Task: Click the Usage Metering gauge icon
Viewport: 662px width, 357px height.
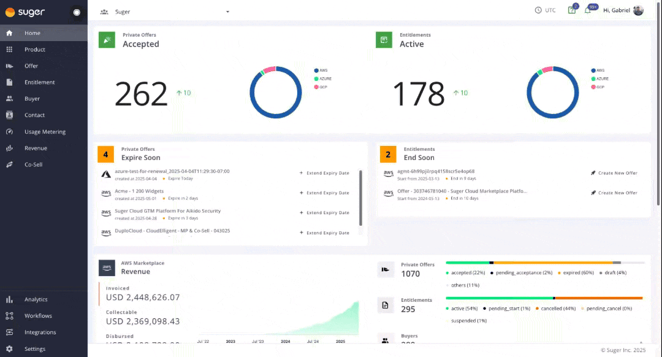Action: click(x=9, y=132)
